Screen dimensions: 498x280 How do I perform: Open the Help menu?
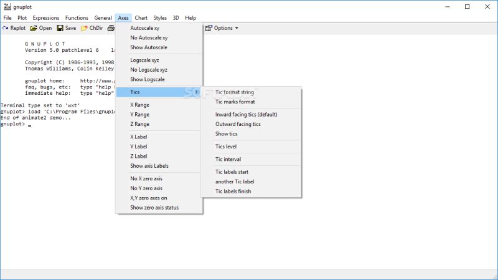click(x=190, y=18)
